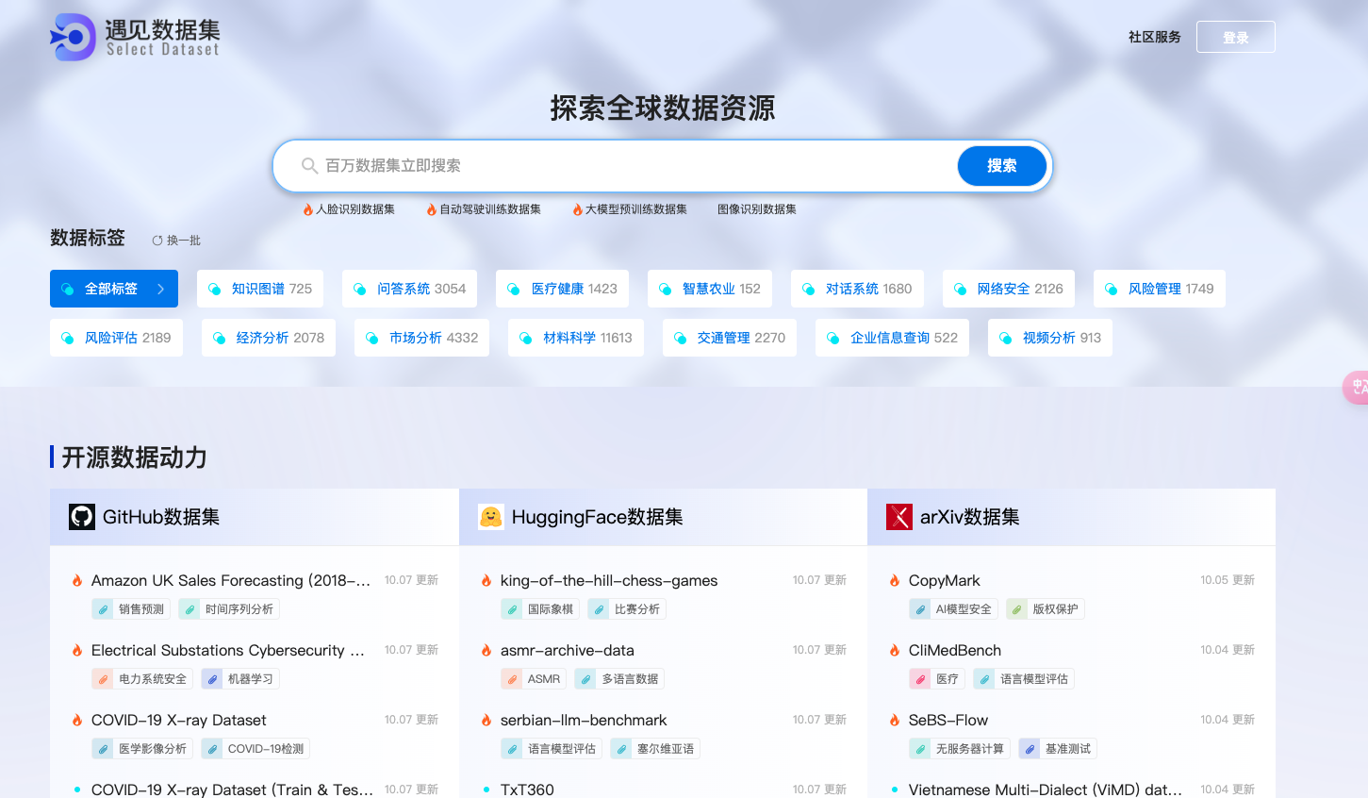
Task: Select the 对话系统 1680 tag
Action: click(x=857, y=289)
